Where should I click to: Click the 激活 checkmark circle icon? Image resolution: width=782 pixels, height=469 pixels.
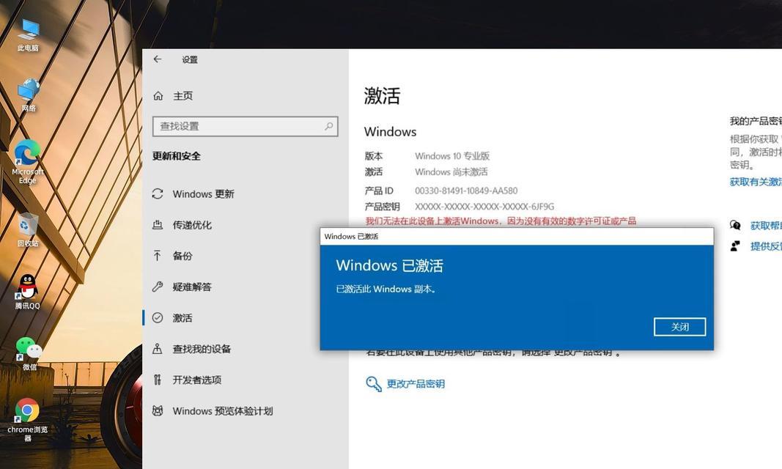pyautogui.click(x=158, y=317)
